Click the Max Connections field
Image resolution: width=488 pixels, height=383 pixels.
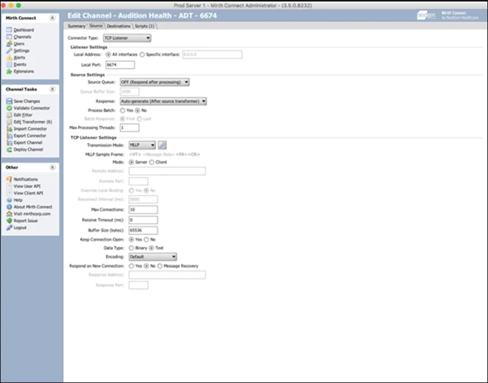click(x=143, y=210)
